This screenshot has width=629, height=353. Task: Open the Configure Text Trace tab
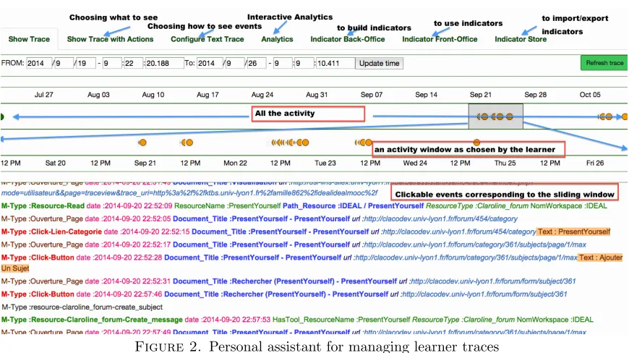coord(207,39)
